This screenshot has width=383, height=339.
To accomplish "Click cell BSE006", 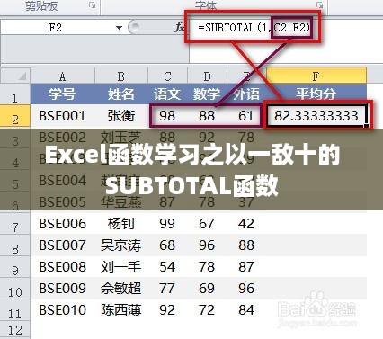I will (x=62, y=224).
